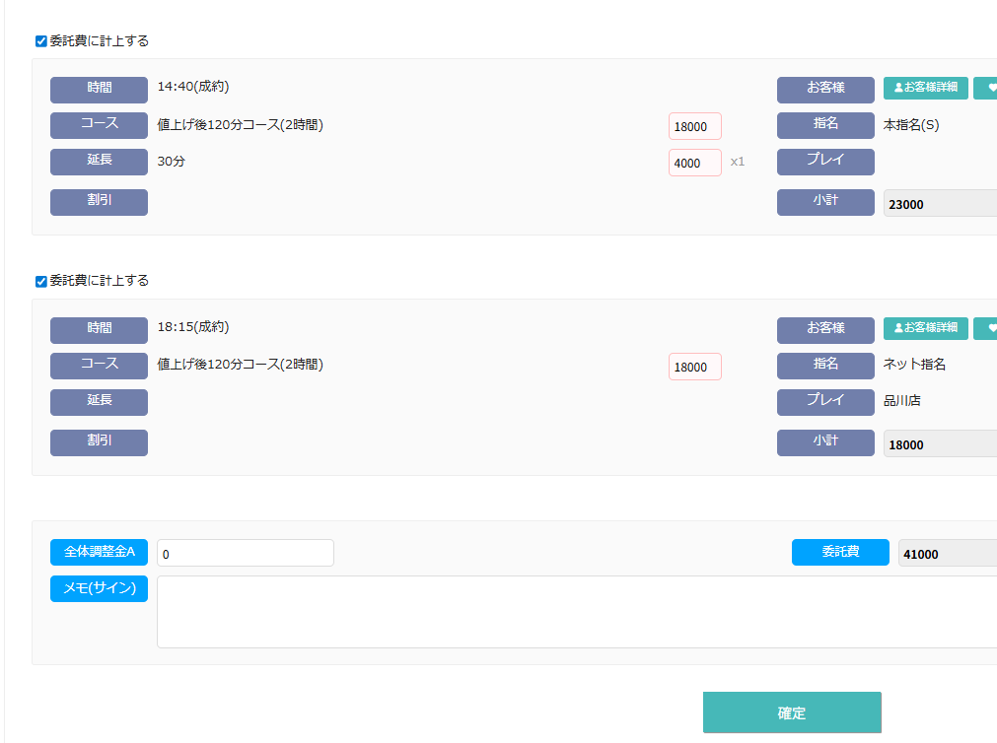Screen dimensions: 997x743
Task: Open お客様詳細 for the 14:40 booking
Action: (925, 89)
